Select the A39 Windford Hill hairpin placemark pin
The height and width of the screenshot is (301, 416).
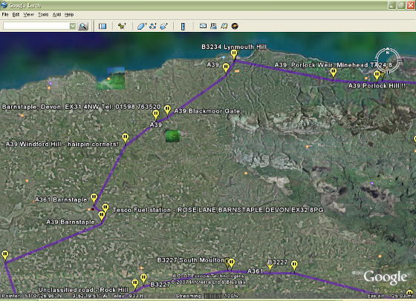[x=126, y=139]
